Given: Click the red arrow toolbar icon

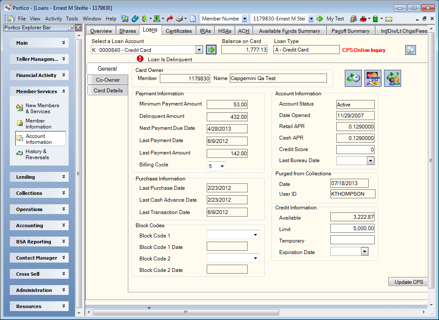Looking at the screenshot, I should [x=170, y=19].
